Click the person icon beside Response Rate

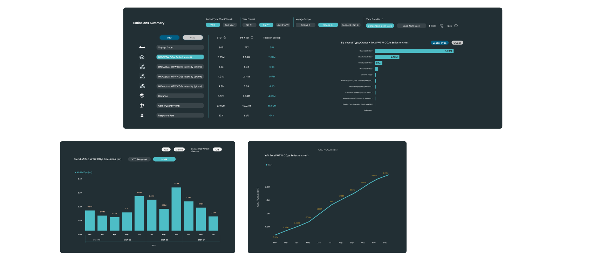click(x=142, y=115)
